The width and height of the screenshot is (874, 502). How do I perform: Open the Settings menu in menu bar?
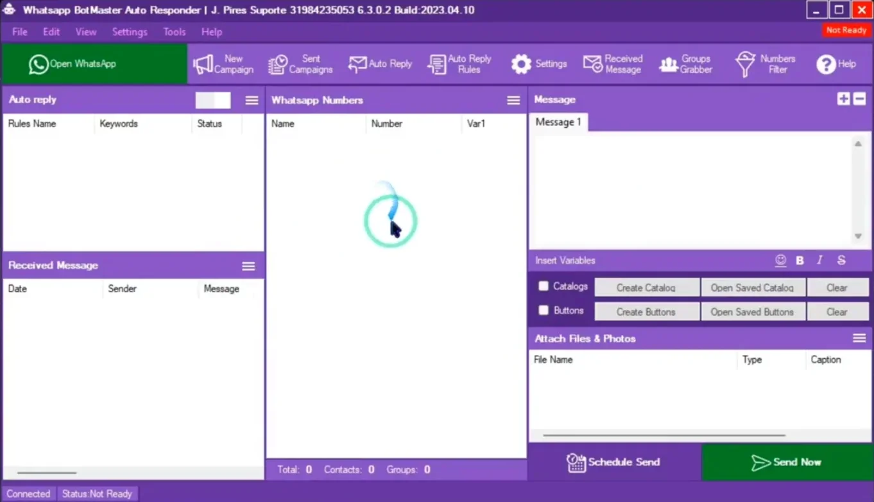130,31
